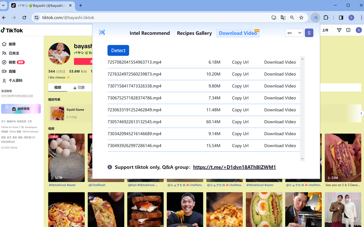Open the "en" language dropdown
The height and width of the screenshot is (227, 364).
(294, 33)
